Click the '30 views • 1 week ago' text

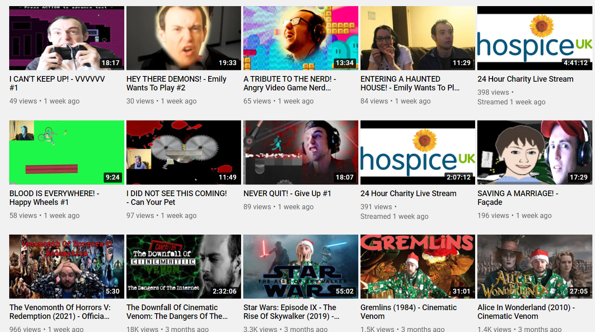[x=161, y=101]
